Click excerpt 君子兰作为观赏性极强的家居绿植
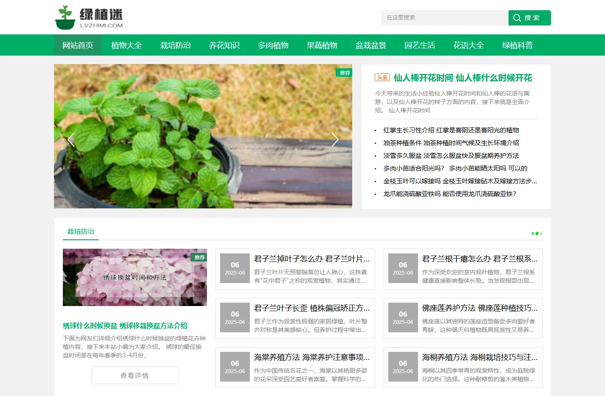Screen dimensions: 605x396 click(x=311, y=326)
